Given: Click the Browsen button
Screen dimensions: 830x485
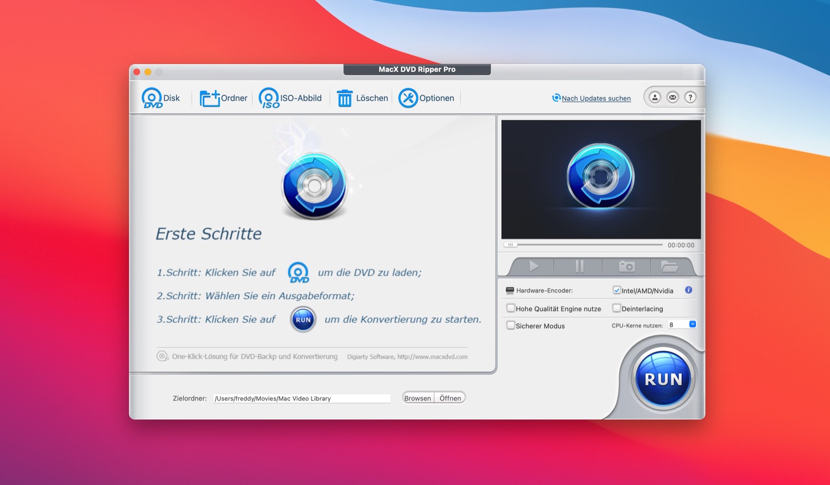Looking at the screenshot, I should click(x=418, y=398).
